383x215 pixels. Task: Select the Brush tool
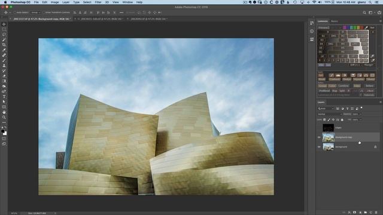click(x=4, y=60)
